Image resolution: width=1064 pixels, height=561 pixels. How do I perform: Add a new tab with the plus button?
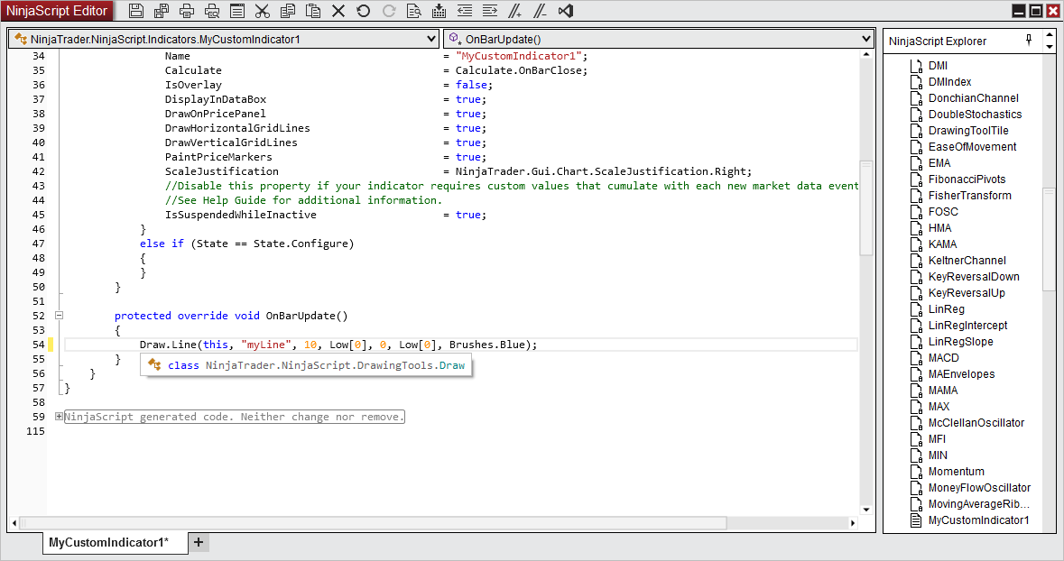pos(199,542)
